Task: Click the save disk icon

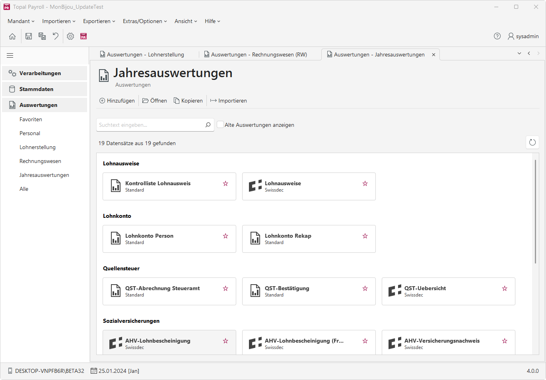Action: (29, 36)
